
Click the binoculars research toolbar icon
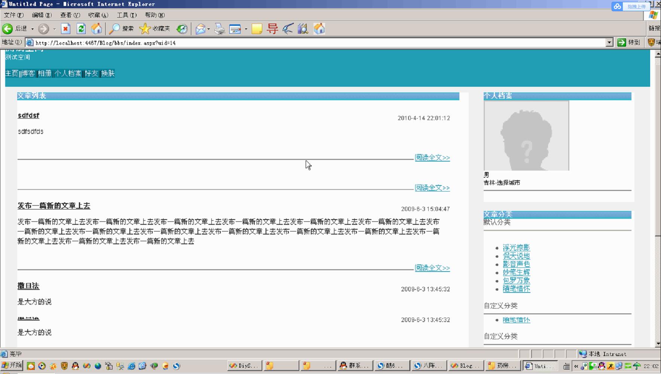[x=303, y=29]
